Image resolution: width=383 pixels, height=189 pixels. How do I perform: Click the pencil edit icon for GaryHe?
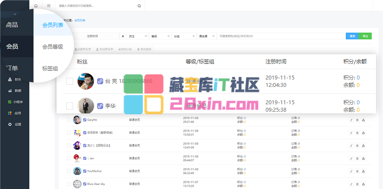tap(351, 120)
